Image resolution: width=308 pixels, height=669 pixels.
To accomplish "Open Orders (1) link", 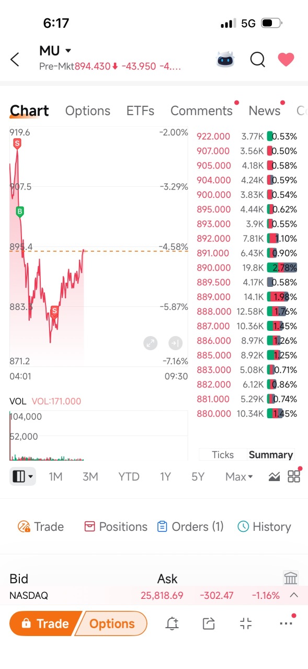I will click(x=190, y=527).
